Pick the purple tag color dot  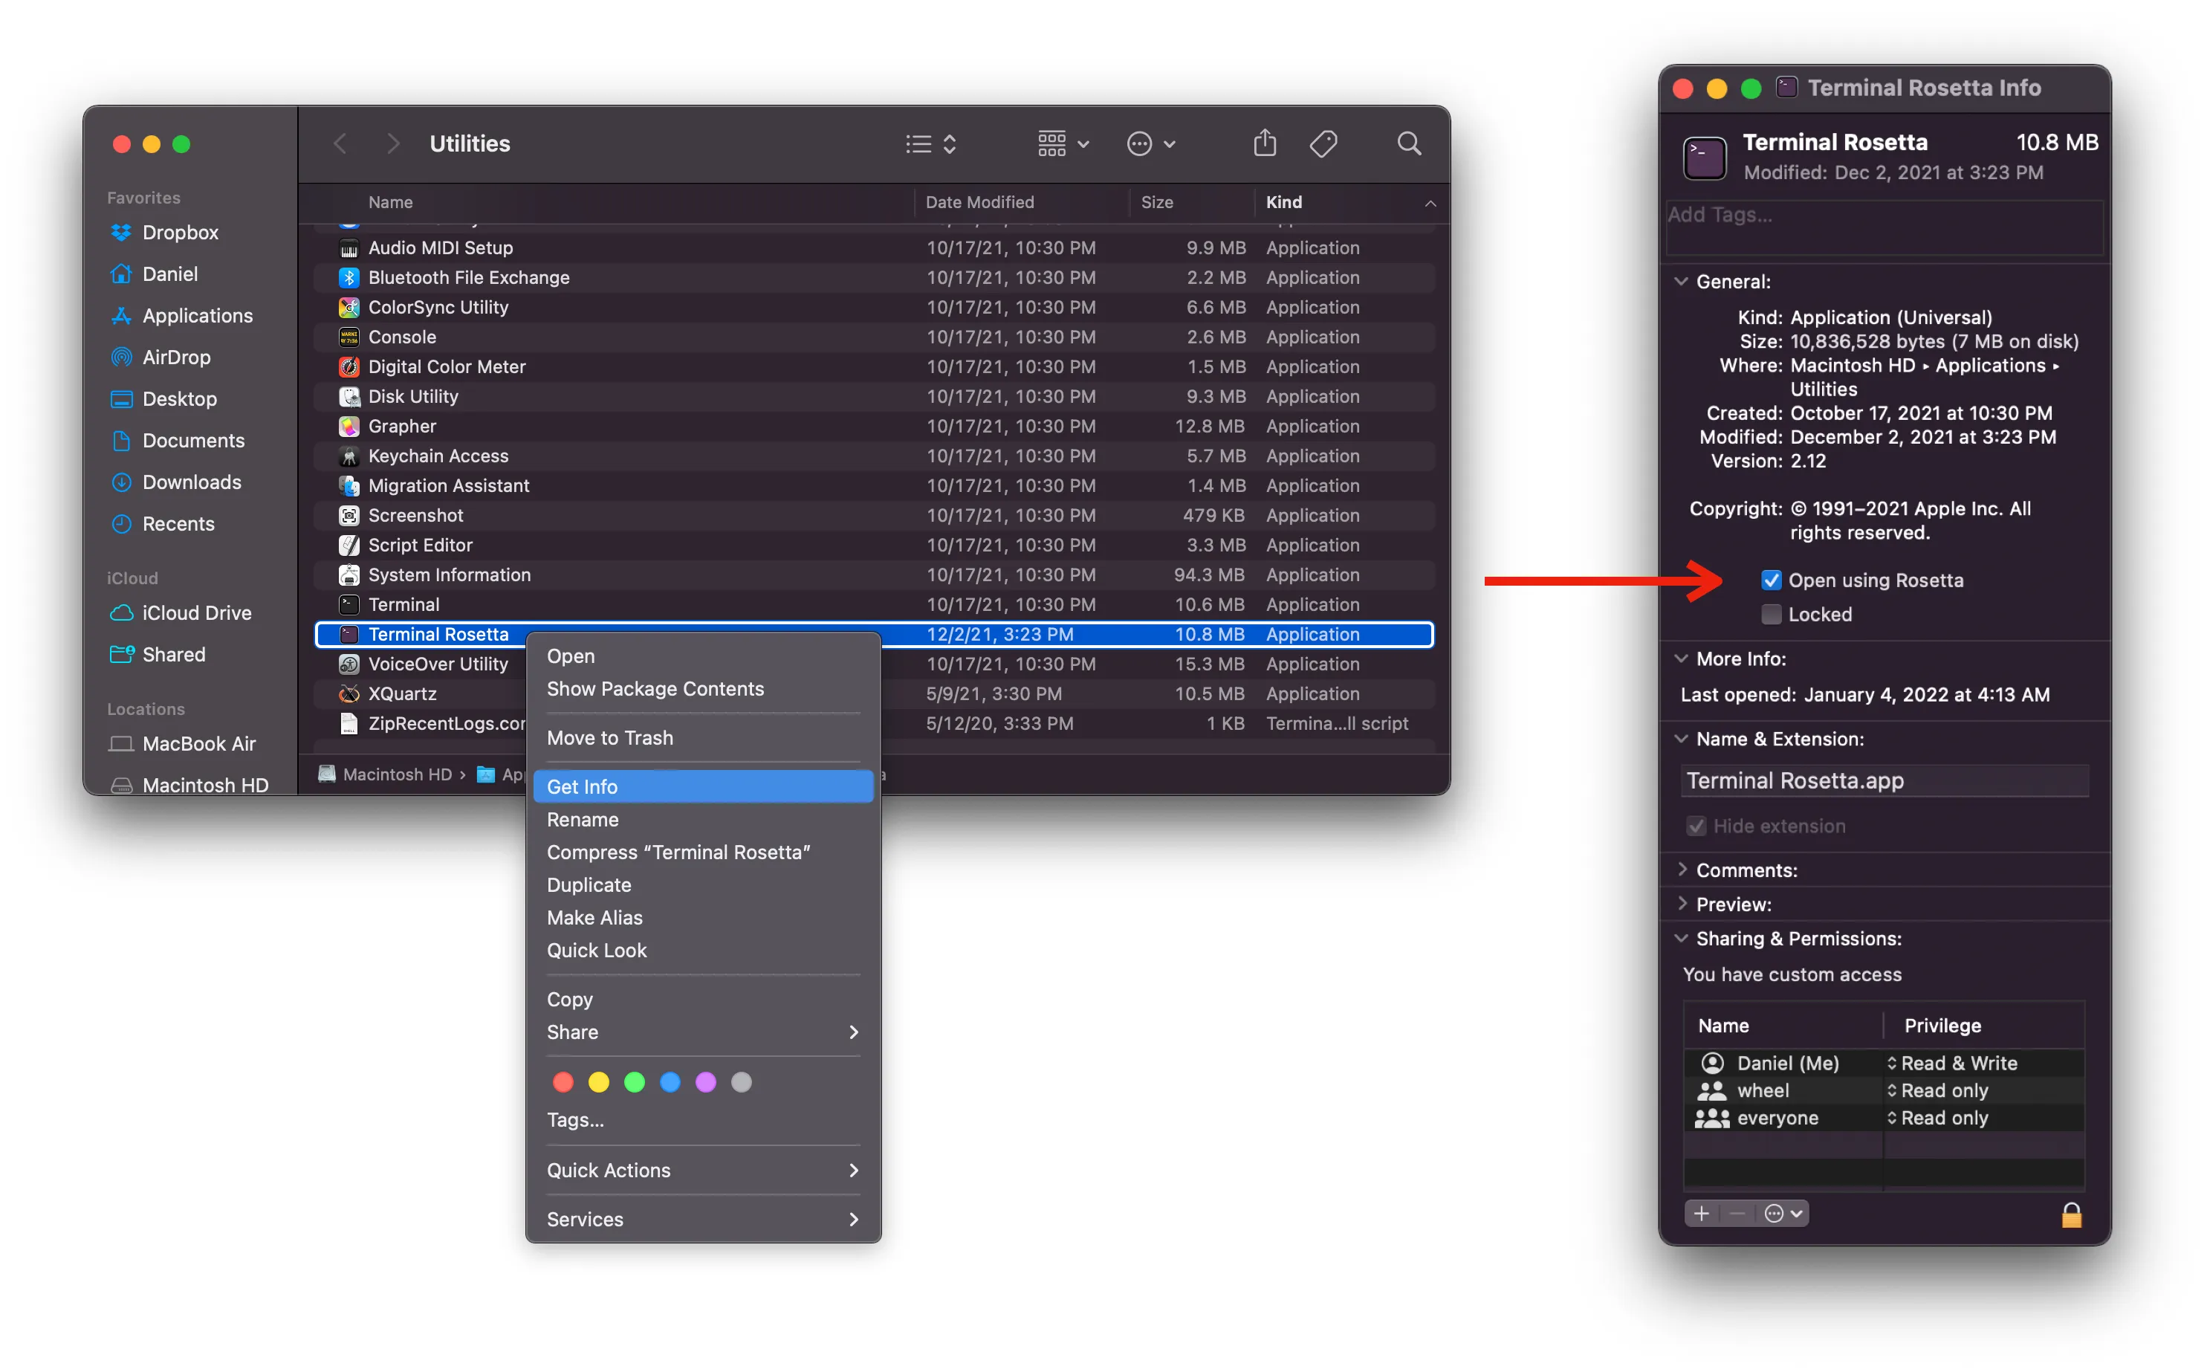[706, 1081]
